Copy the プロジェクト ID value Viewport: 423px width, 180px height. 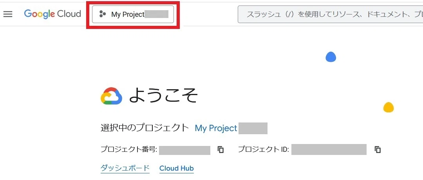pyautogui.click(x=378, y=149)
